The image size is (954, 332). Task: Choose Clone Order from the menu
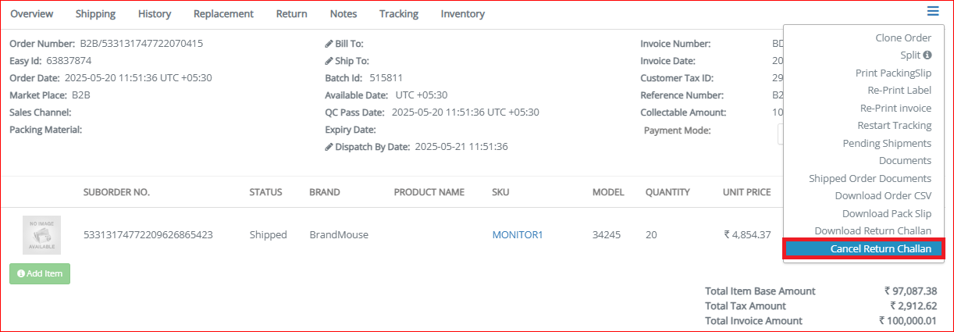click(x=903, y=37)
